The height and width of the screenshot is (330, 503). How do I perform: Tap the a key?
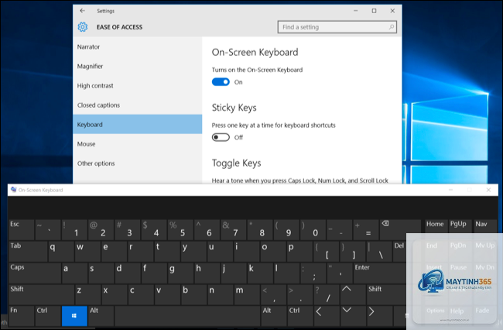pyautogui.click(x=74, y=273)
